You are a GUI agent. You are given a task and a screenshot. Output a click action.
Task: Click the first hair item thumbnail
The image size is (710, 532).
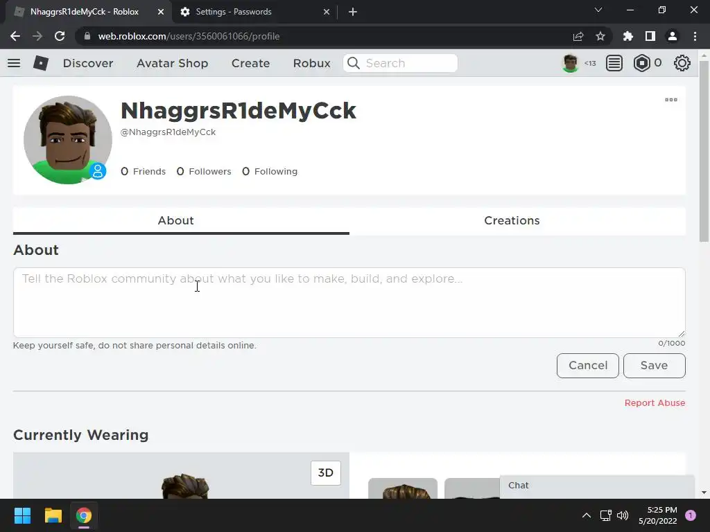[x=403, y=488]
